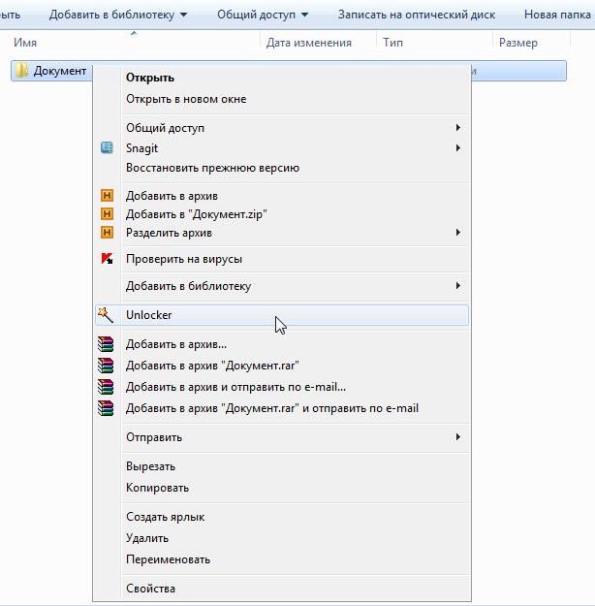The width and height of the screenshot is (595, 606).
Task: Choose "Свойства" in the context menu
Action: tap(150, 589)
